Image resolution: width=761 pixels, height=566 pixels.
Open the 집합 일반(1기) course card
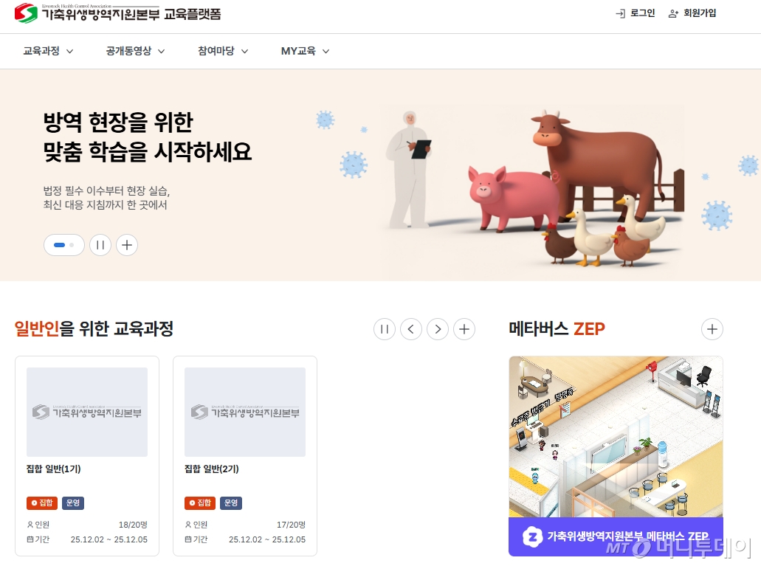coord(87,456)
